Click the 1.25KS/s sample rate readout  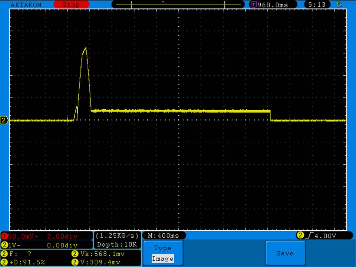click(x=117, y=236)
